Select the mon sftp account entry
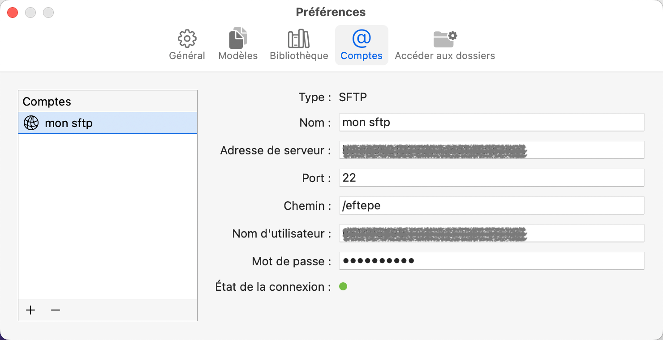Image resolution: width=663 pixels, height=340 pixels. tap(108, 123)
